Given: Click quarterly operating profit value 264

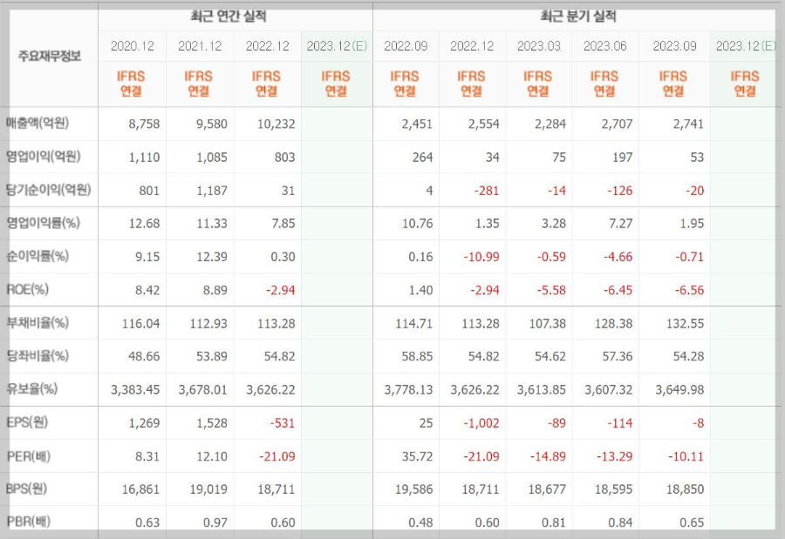Looking at the screenshot, I should [422, 158].
